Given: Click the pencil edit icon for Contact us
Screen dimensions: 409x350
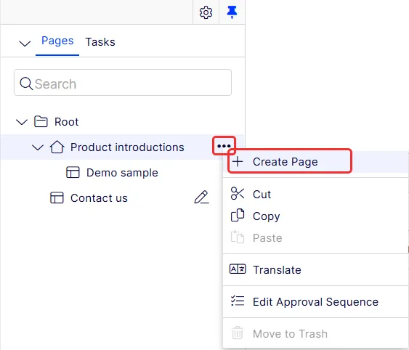Looking at the screenshot, I should (202, 198).
